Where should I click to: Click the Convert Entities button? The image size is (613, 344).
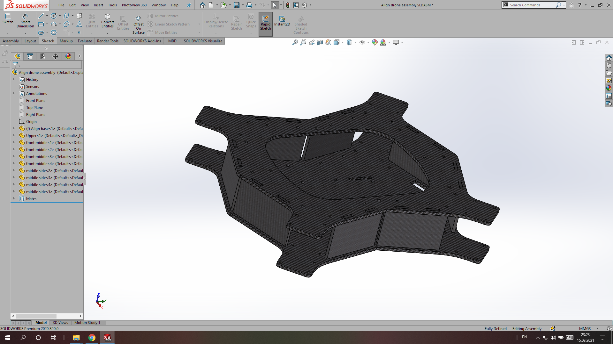point(108,21)
